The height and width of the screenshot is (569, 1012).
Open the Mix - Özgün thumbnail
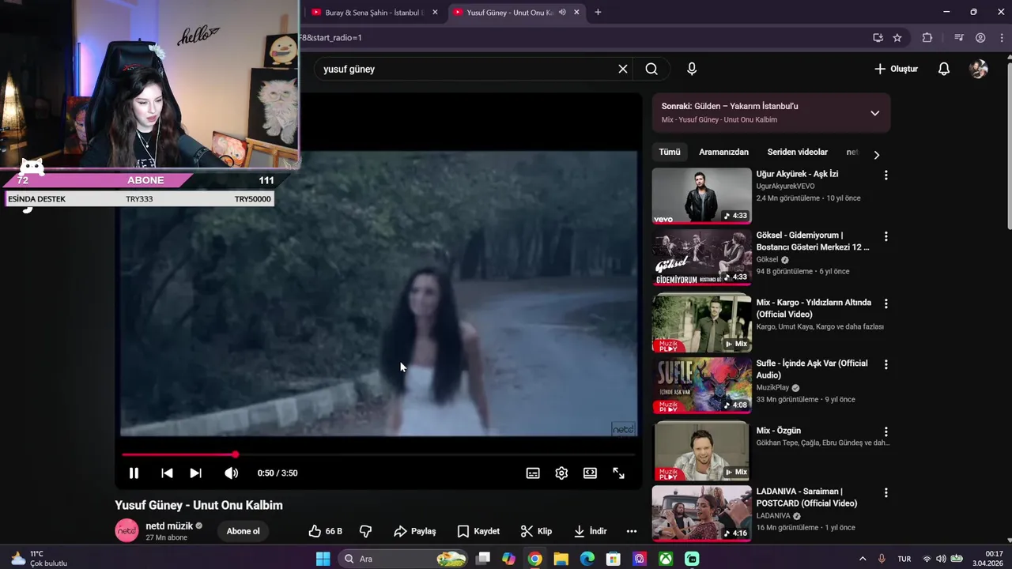point(701,450)
